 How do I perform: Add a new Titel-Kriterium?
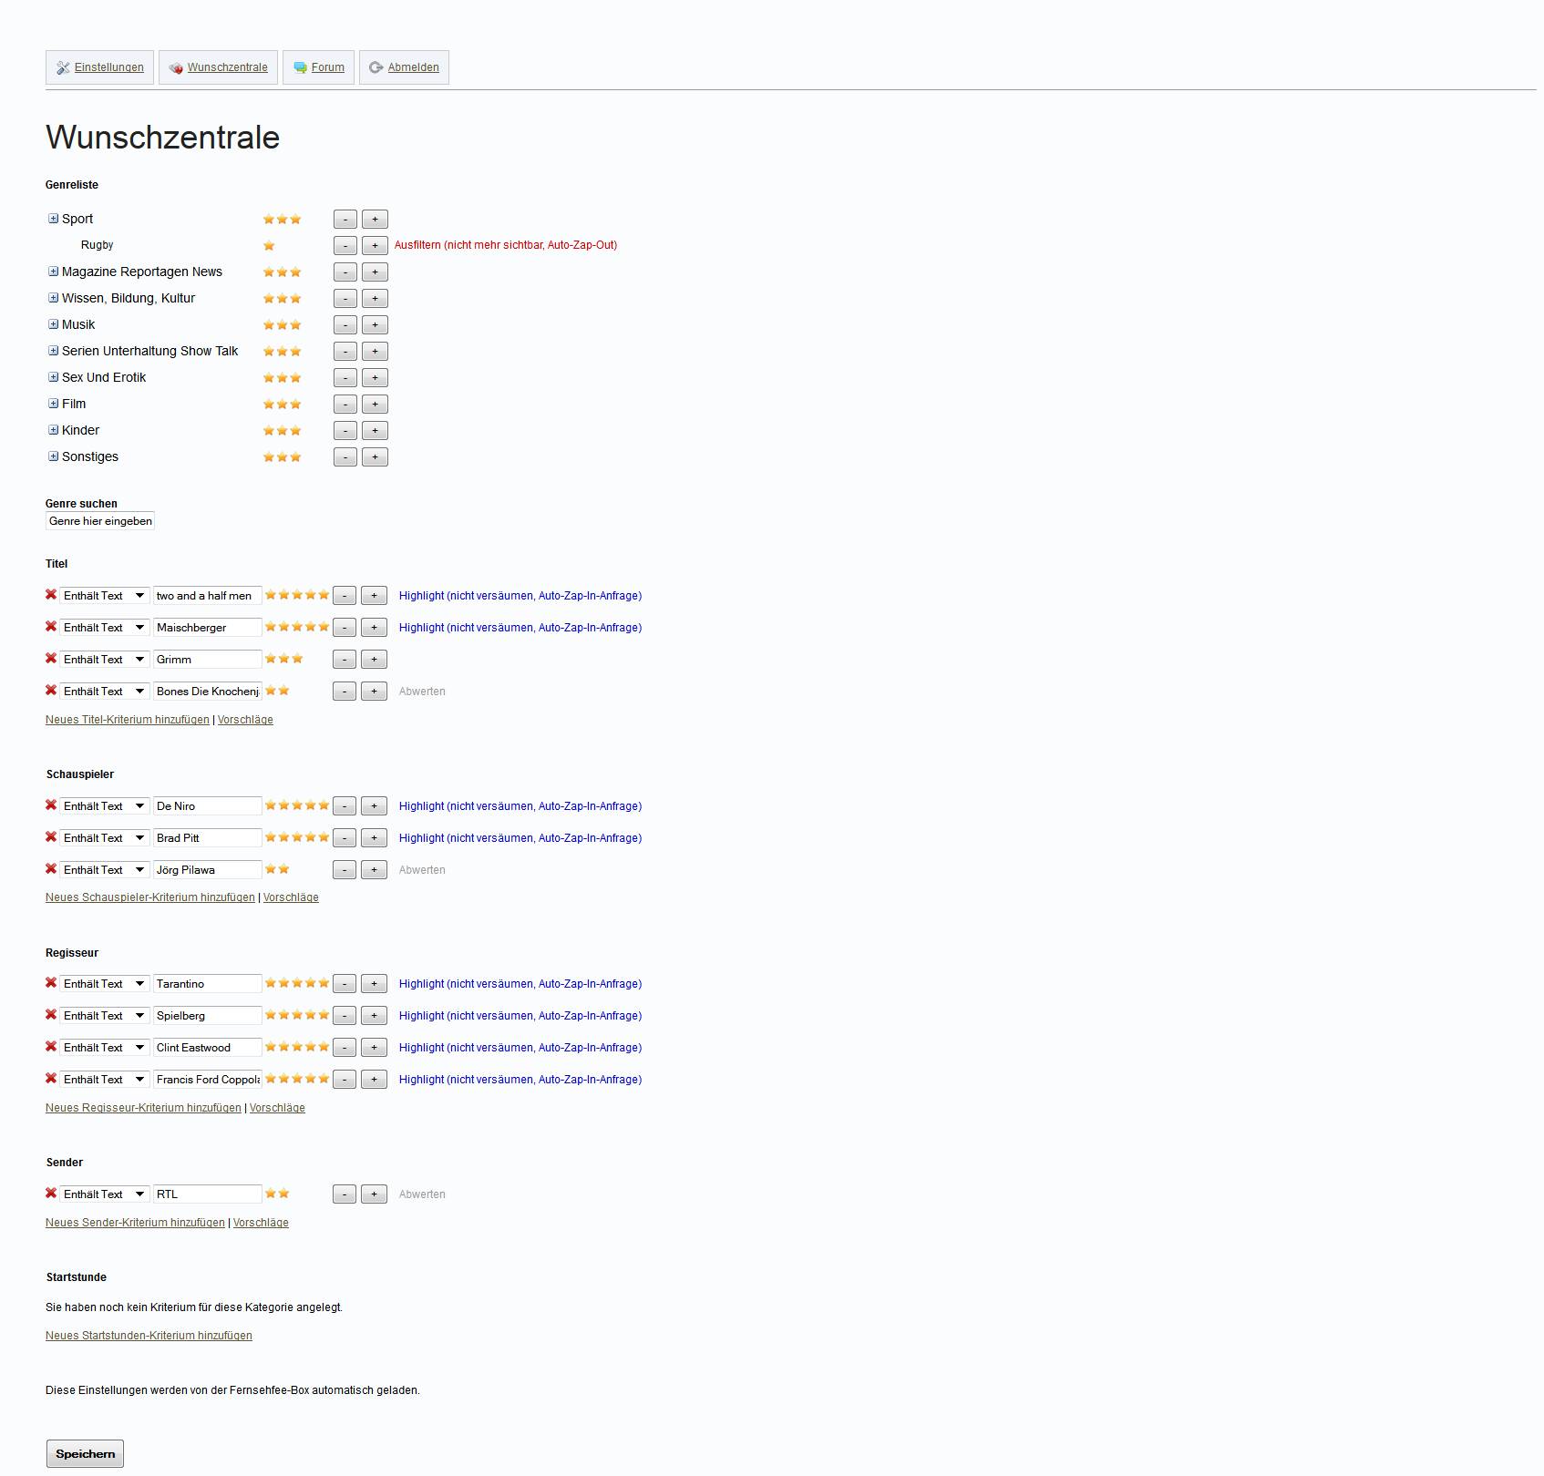coord(128,720)
